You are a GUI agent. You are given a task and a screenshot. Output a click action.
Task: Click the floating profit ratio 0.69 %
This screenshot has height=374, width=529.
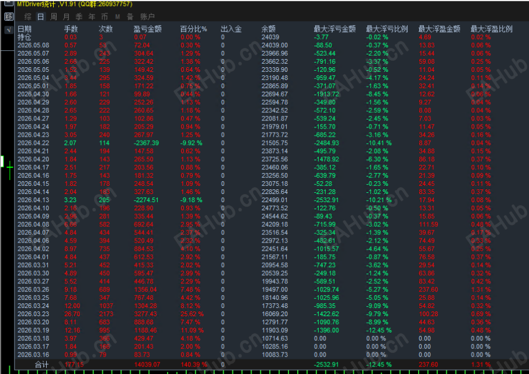(481, 314)
